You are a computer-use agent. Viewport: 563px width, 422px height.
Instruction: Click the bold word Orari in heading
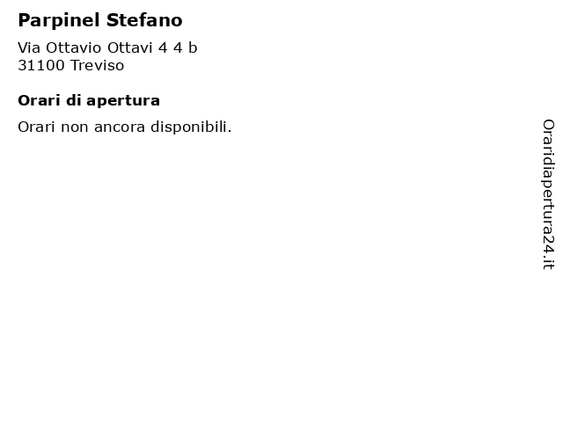click(x=39, y=101)
